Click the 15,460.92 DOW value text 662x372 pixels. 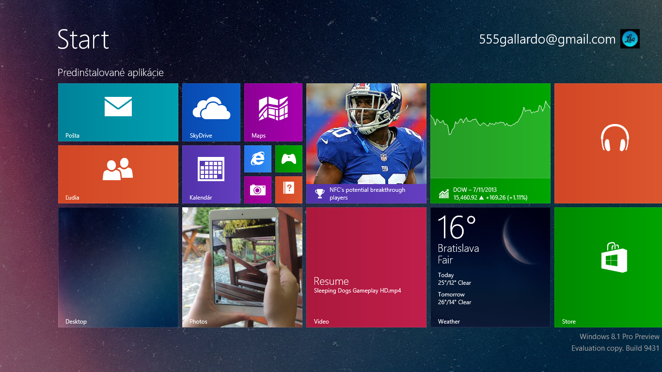465,198
